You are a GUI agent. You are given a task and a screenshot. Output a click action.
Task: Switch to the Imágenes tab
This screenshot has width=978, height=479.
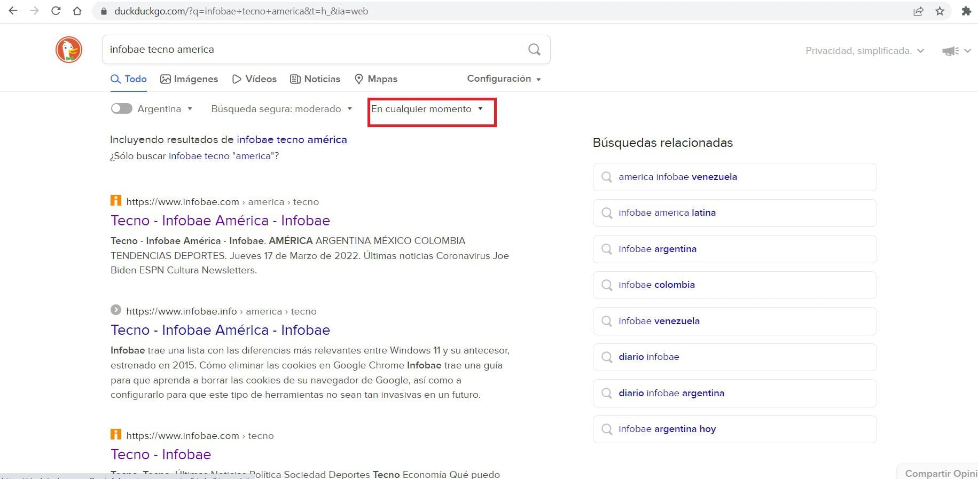[189, 79]
